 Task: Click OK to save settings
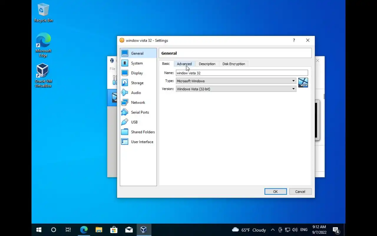275,191
